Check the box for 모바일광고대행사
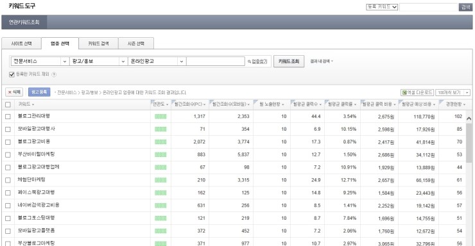 pyautogui.click(x=8, y=129)
